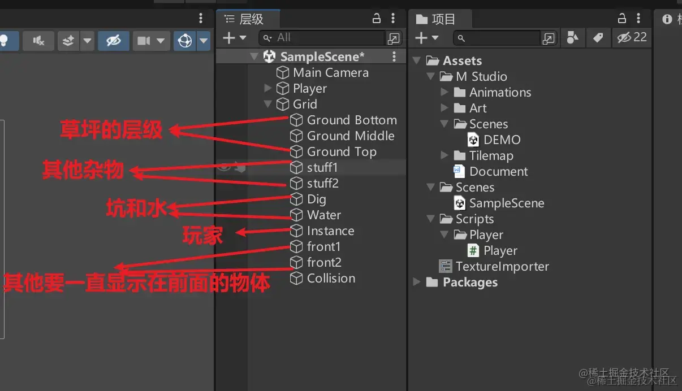682x391 pixels.
Task: Click the Search by Type icon
Action: 572,38
